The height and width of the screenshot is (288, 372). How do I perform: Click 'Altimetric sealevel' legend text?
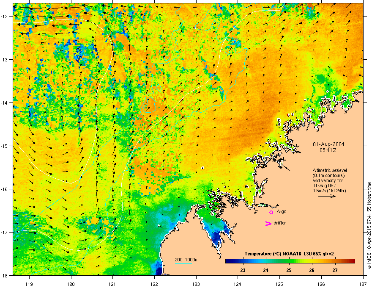[330, 170]
